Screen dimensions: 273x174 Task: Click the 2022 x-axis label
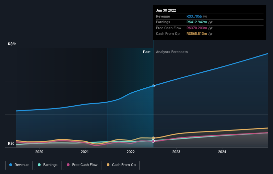click(131, 152)
